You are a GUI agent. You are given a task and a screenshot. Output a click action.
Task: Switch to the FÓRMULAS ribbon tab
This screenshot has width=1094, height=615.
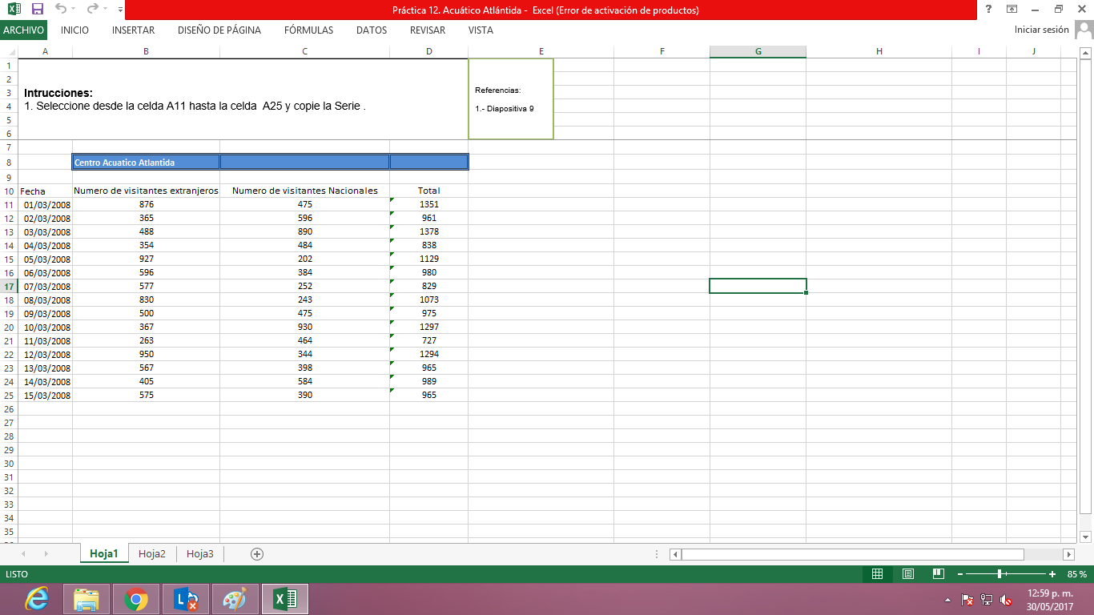coord(308,30)
